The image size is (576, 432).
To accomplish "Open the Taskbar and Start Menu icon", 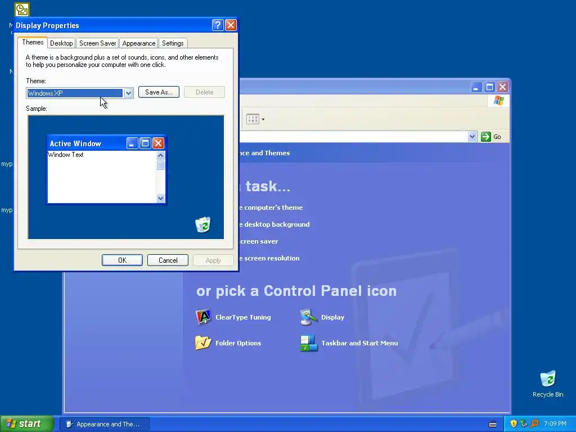I will tap(349, 343).
